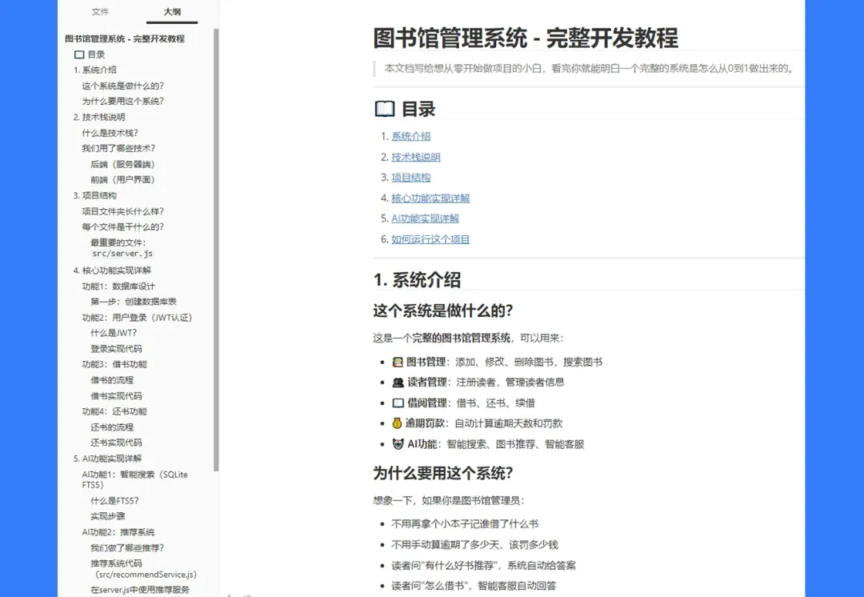Open the 如何运行这个项目 link in the table of contents
Screen dimensions: 864x597
[430, 239]
